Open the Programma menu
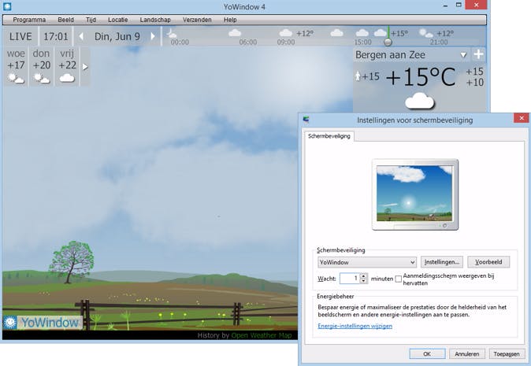Image resolution: width=531 pixels, height=366 pixels. coord(29,20)
